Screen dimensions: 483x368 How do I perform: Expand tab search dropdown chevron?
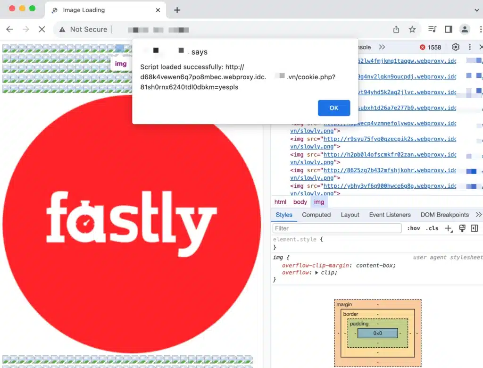click(x=476, y=10)
